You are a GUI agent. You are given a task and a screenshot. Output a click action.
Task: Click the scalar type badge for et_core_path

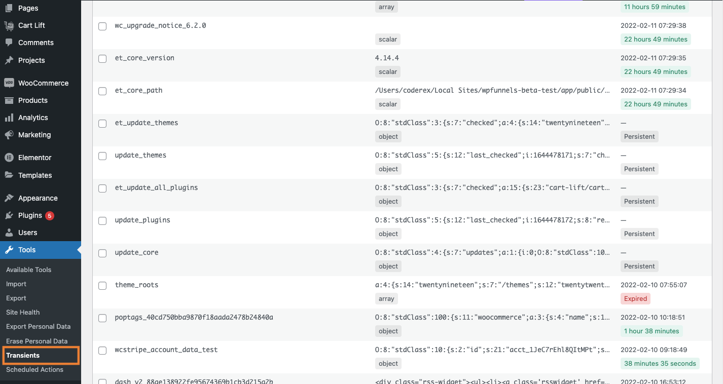coord(388,104)
